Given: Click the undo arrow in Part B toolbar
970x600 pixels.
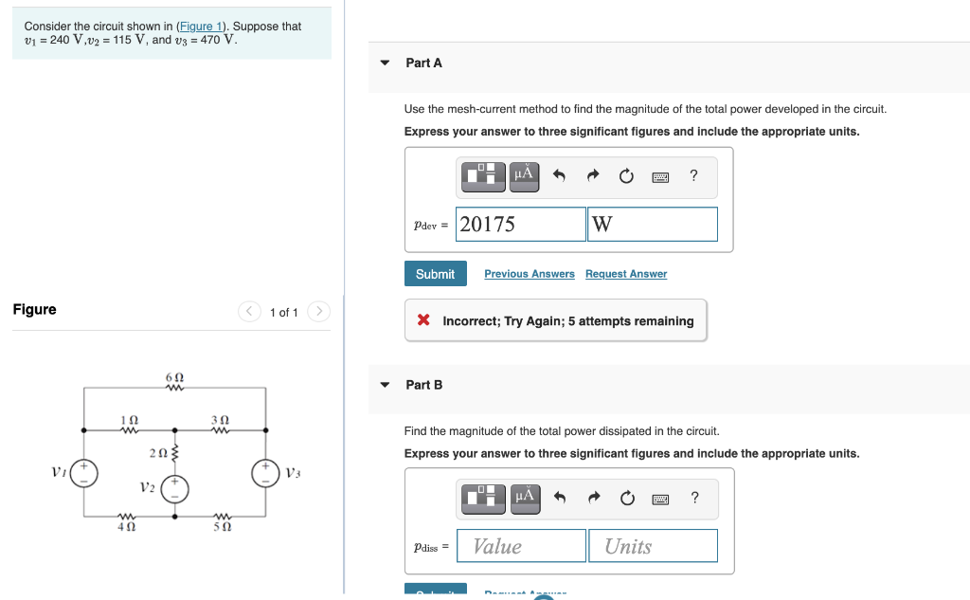Looking at the screenshot, I should pos(560,499).
